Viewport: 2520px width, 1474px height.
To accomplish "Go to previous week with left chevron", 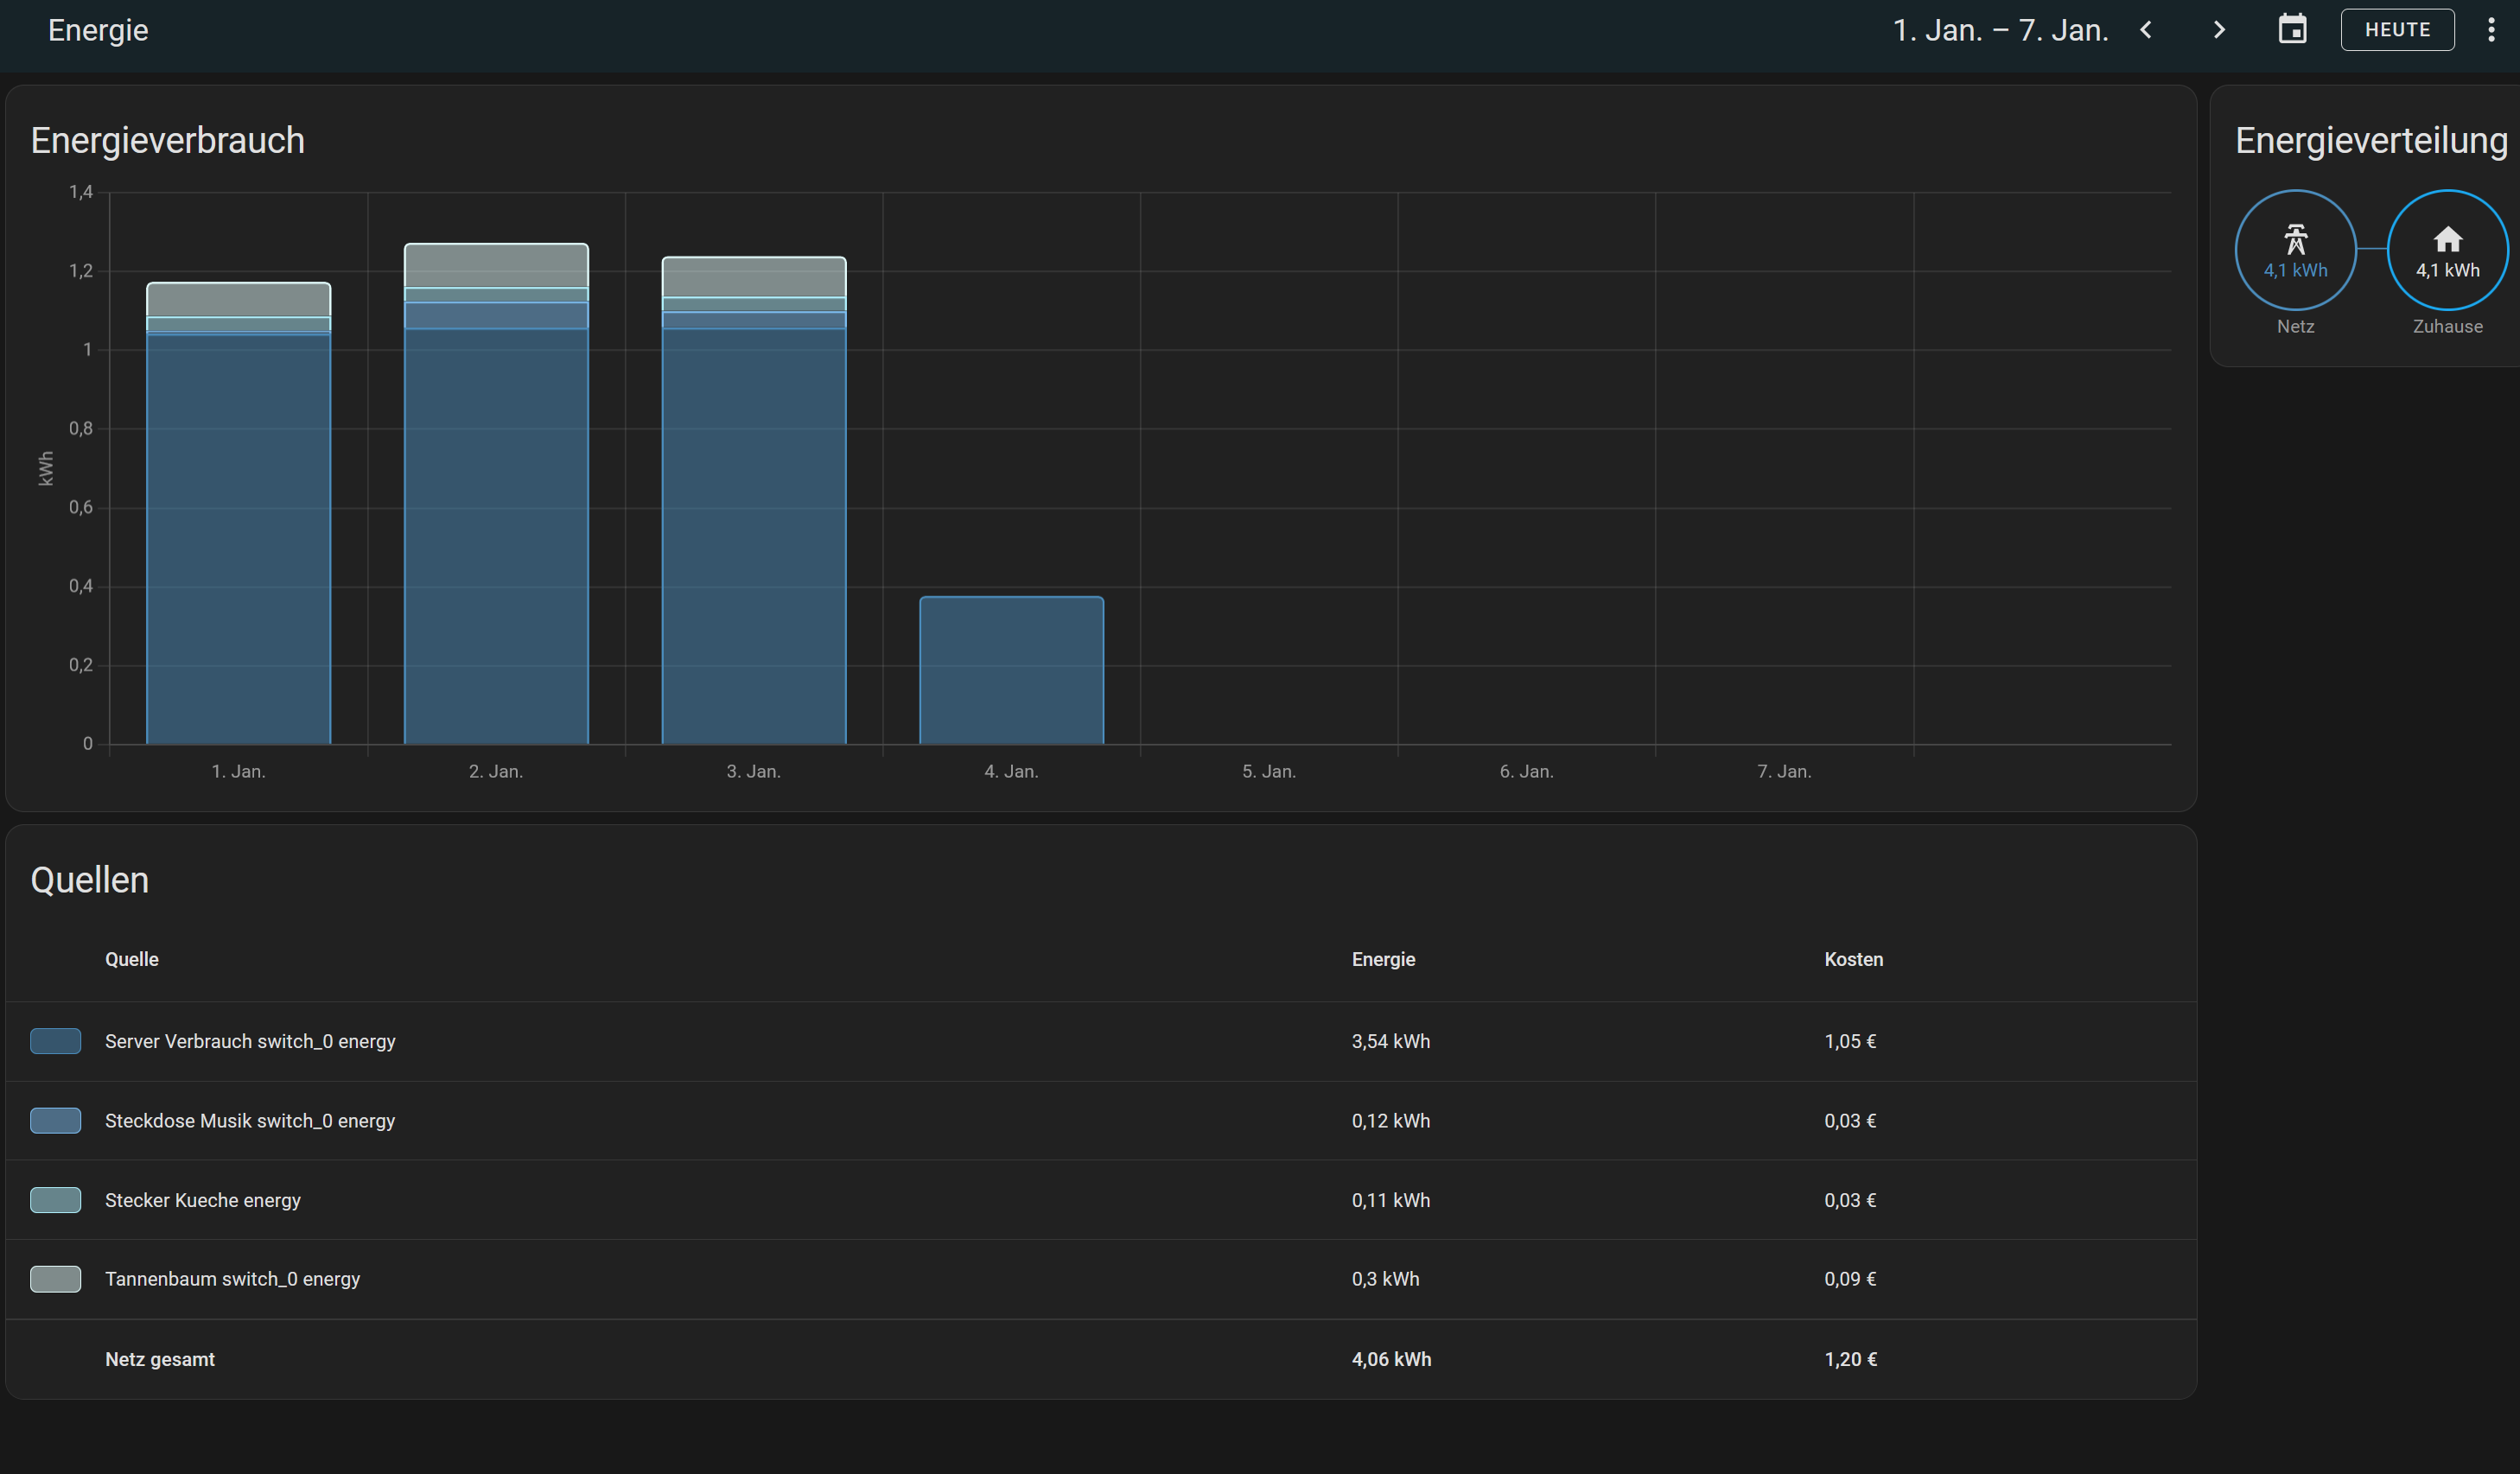I will (2146, 30).
